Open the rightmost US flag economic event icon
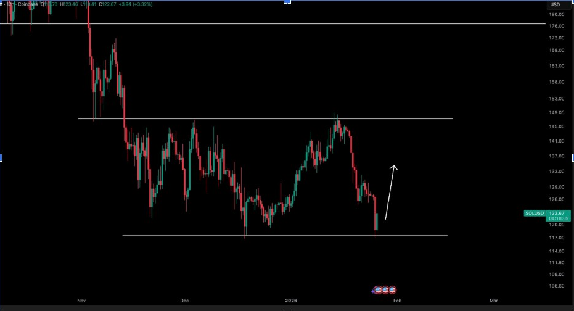574x311 pixels. (x=392, y=290)
